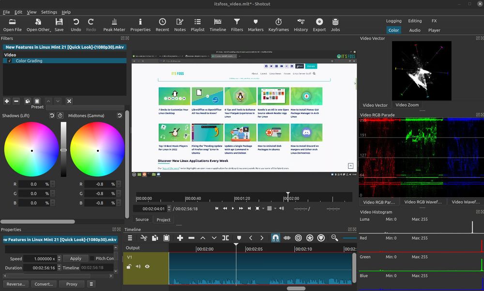The width and height of the screenshot is (484, 291).
Task: Apply the speed change with Apply button
Action: [x=76, y=258]
